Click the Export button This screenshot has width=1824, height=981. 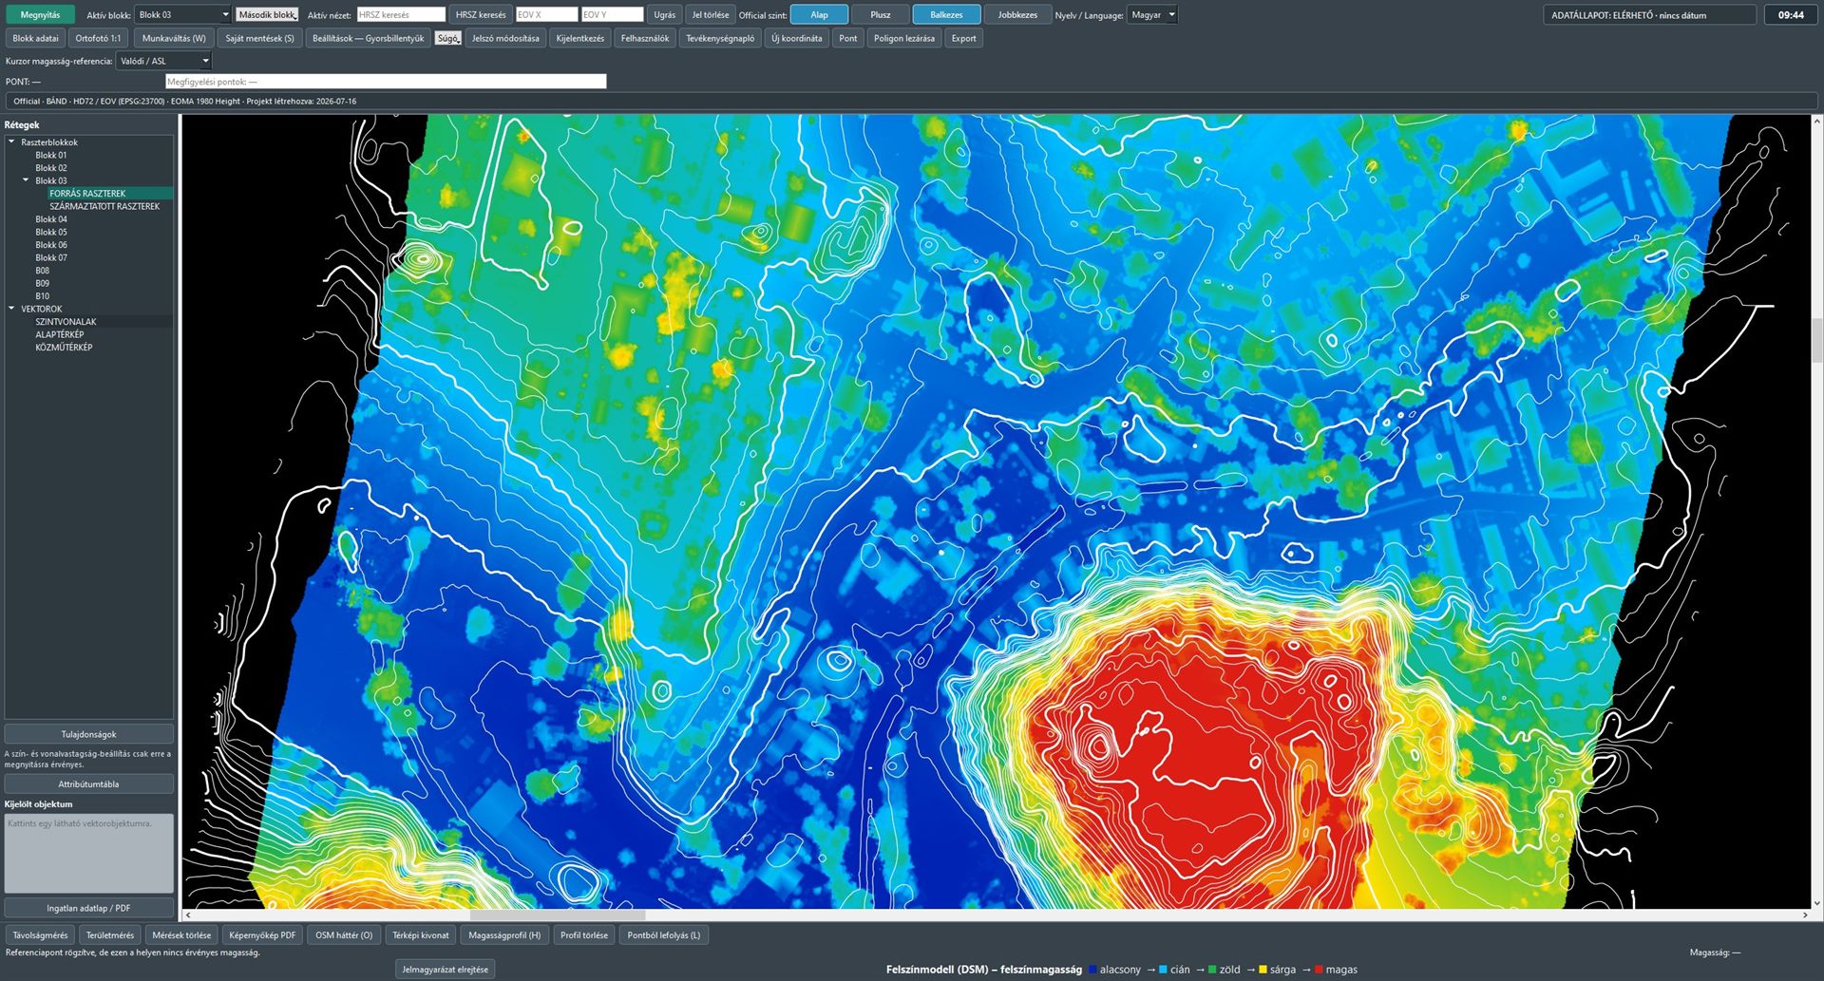964,39
